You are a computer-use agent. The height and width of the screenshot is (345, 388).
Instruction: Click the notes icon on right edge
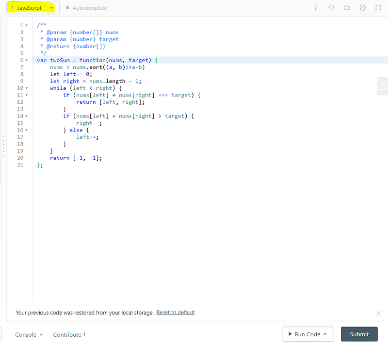click(383, 86)
